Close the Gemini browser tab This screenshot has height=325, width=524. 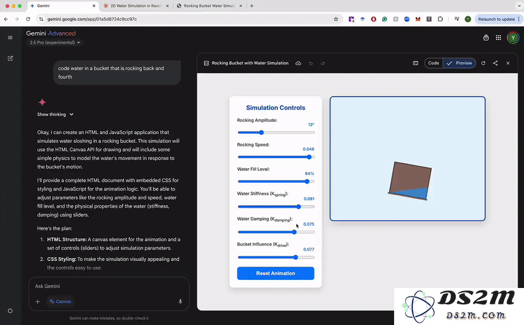94,5
